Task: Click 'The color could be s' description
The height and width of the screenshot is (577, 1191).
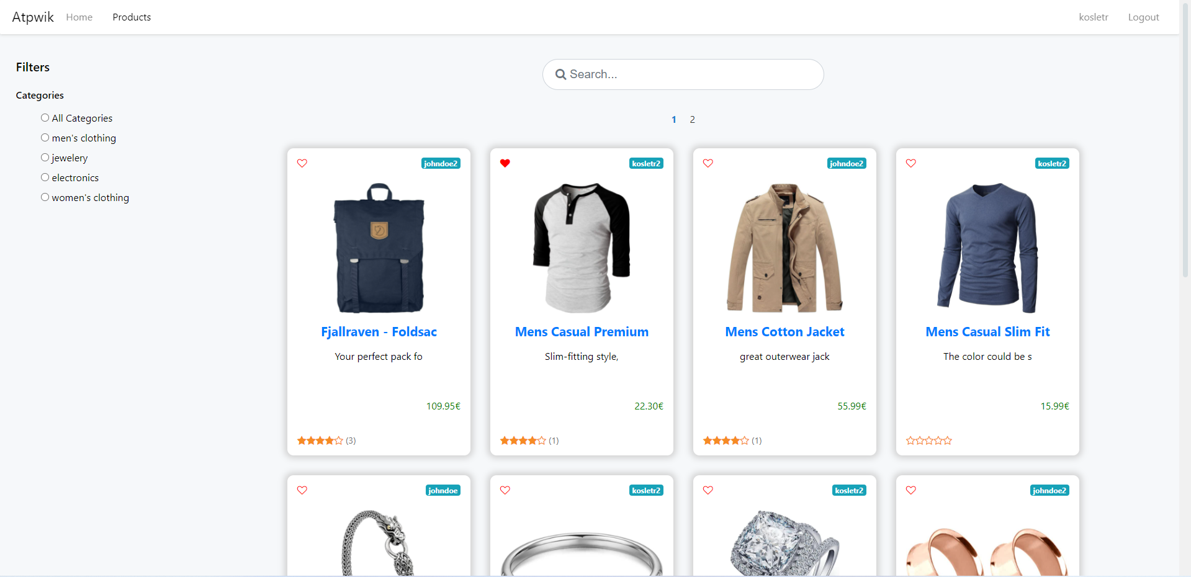Action: click(987, 357)
